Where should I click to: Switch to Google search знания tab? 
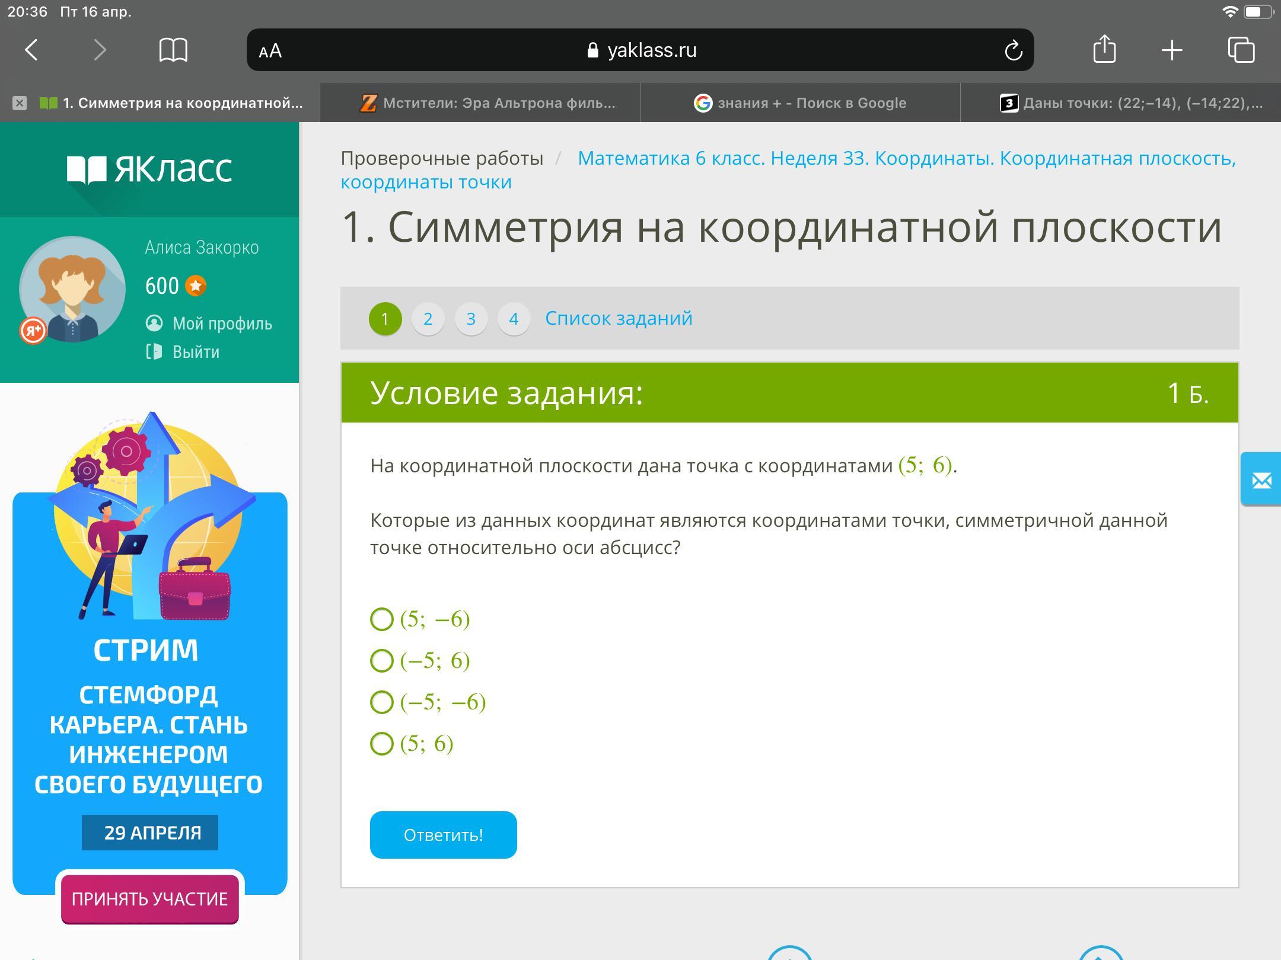(801, 103)
